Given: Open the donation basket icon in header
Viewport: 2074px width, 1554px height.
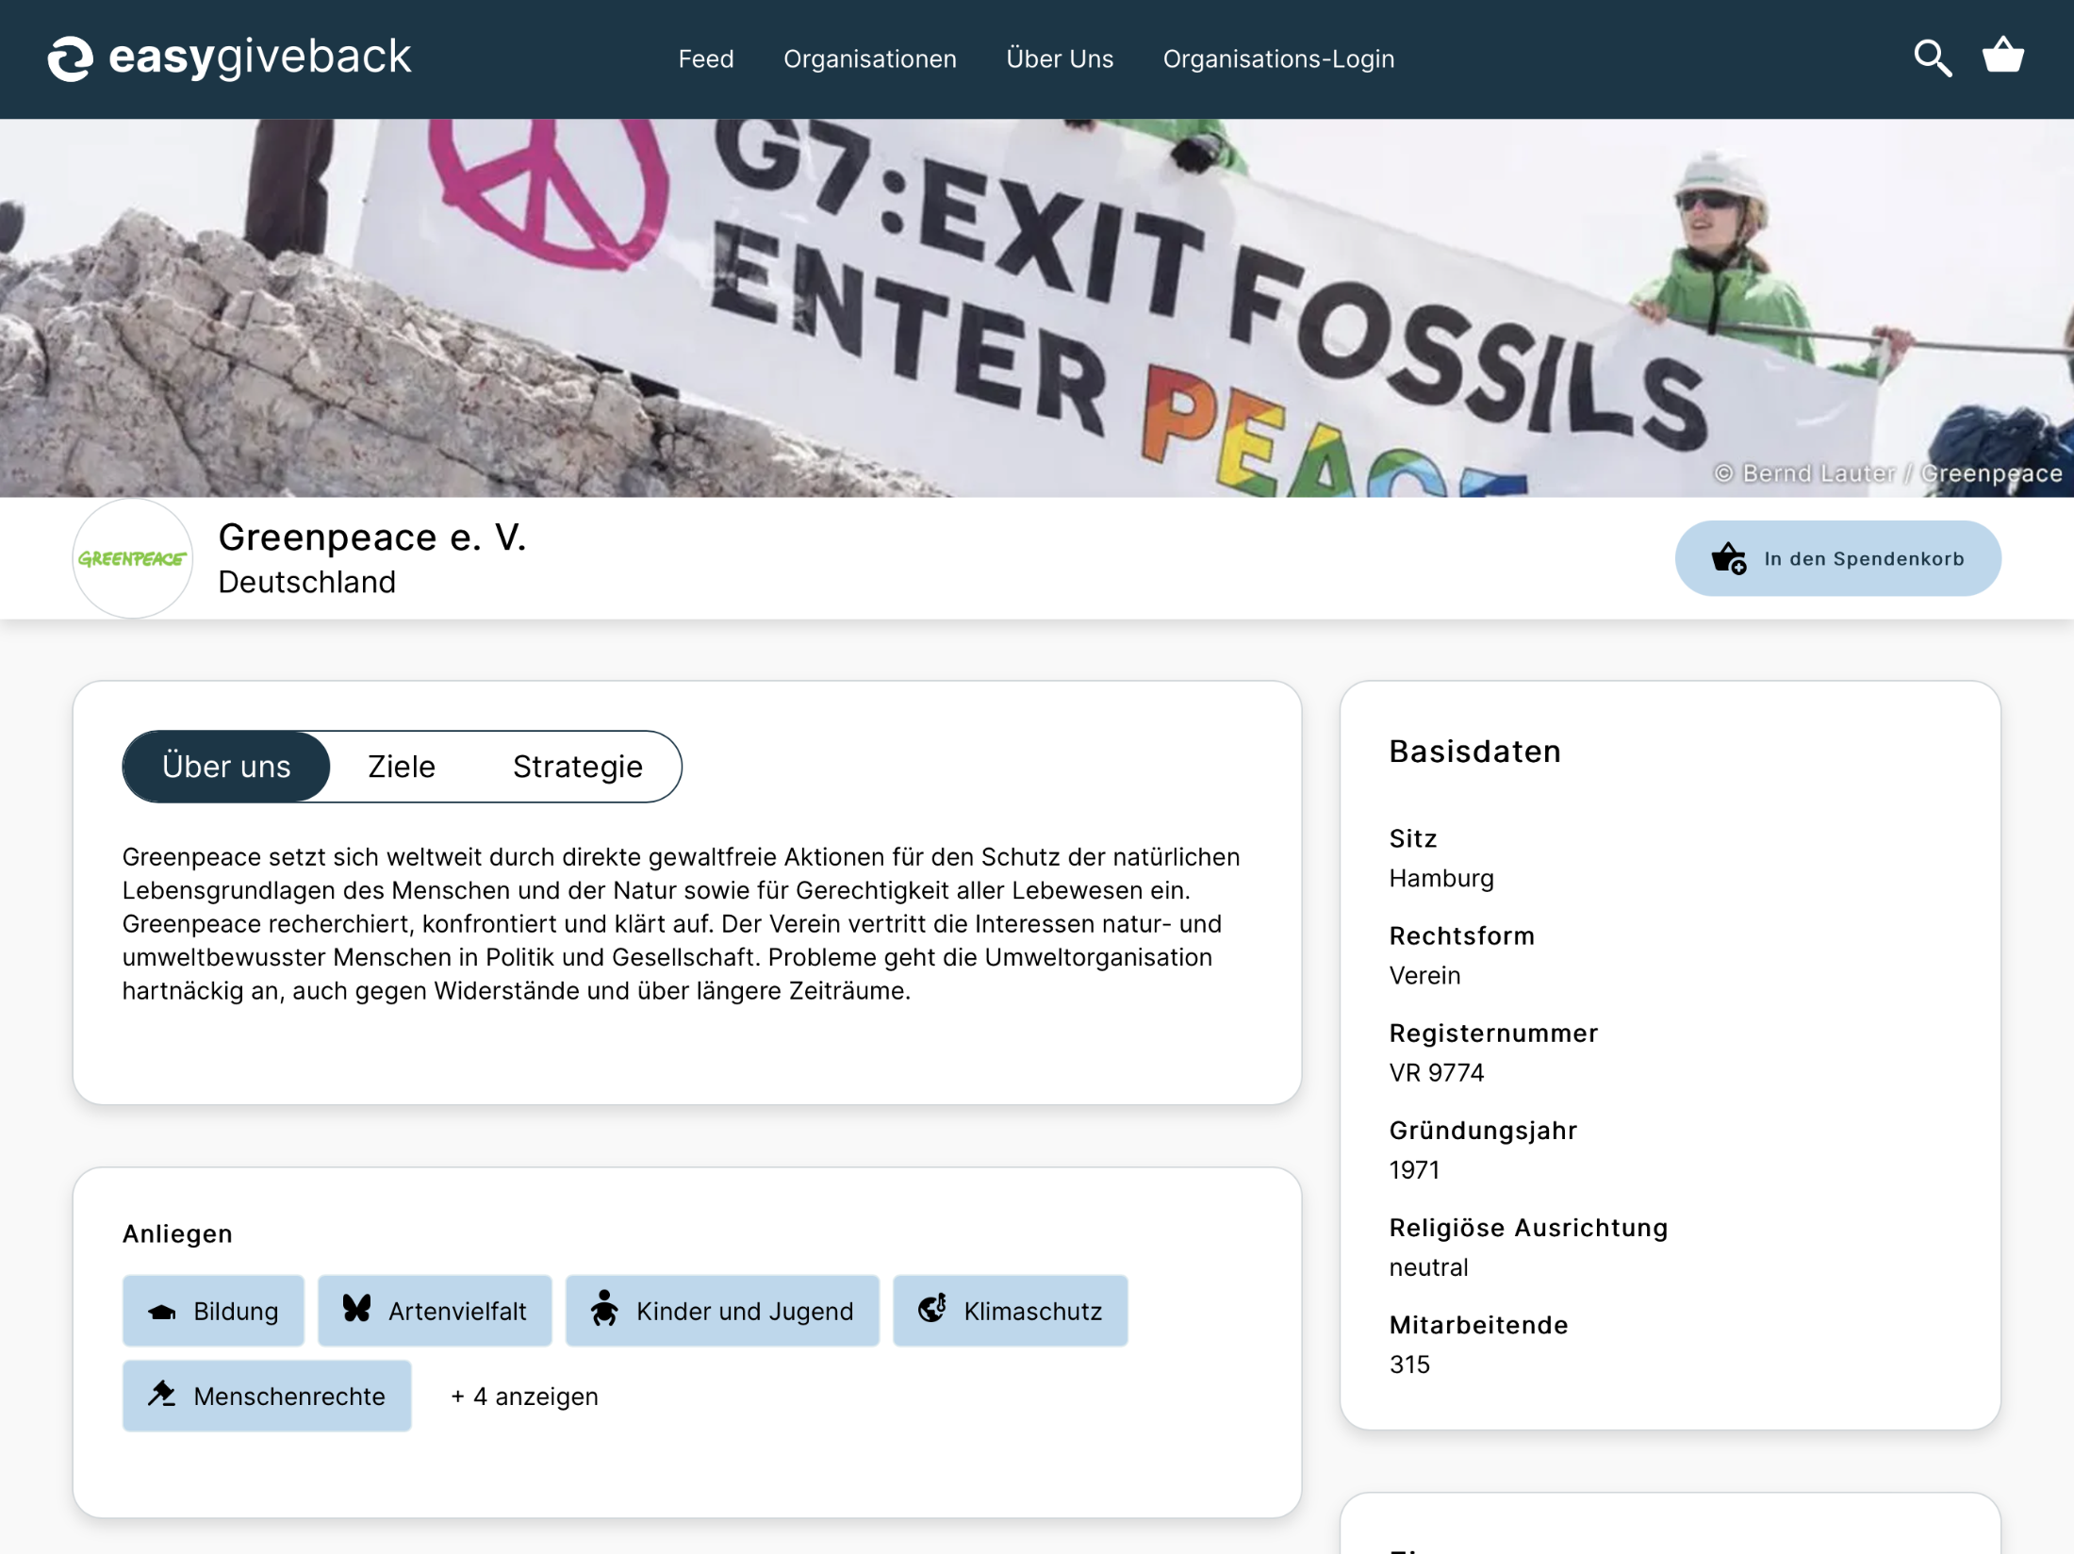Looking at the screenshot, I should (x=2003, y=56).
